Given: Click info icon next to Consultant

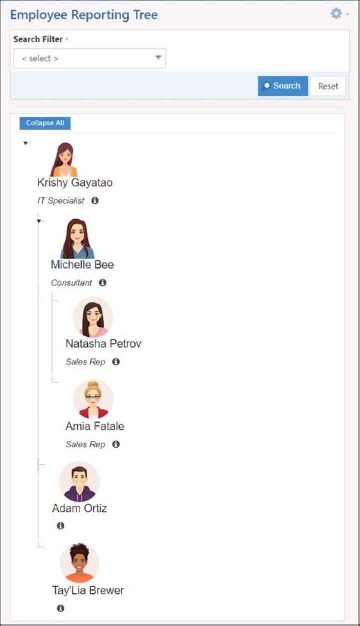Looking at the screenshot, I should (x=103, y=283).
